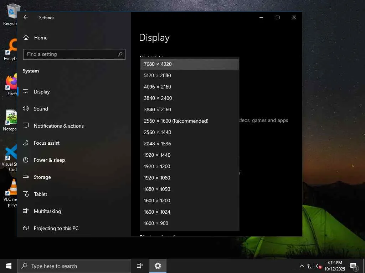The height and width of the screenshot is (273, 365).
Task: Select 2560 × 1440 resolution
Action: (190, 132)
